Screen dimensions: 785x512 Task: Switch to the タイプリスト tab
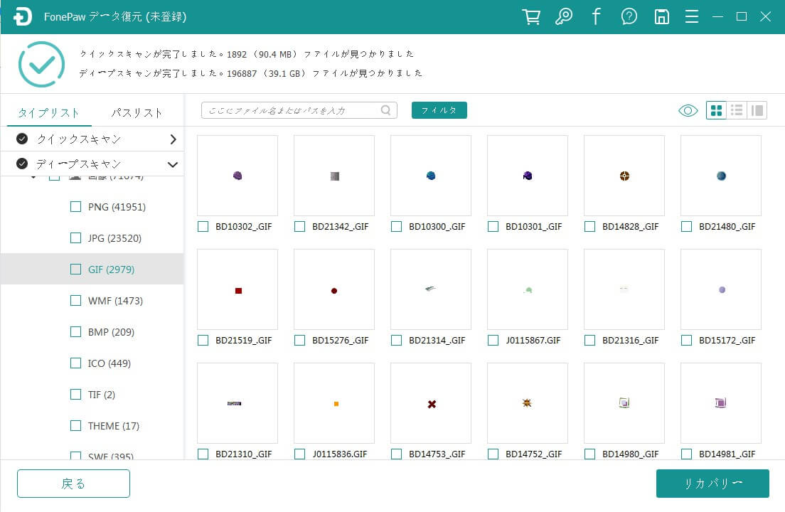pyautogui.click(x=48, y=112)
